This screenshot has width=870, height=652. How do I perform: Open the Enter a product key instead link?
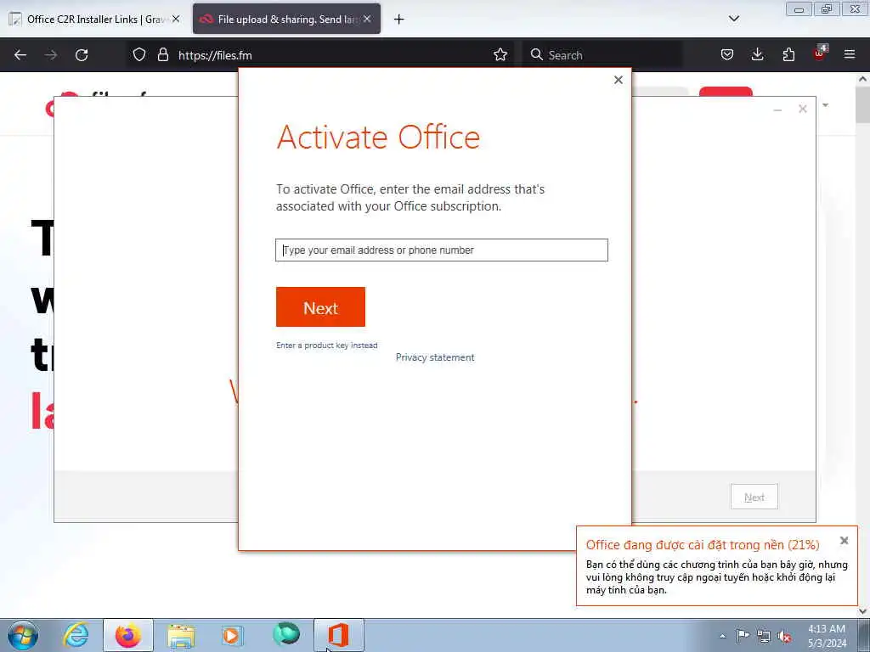[327, 345]
